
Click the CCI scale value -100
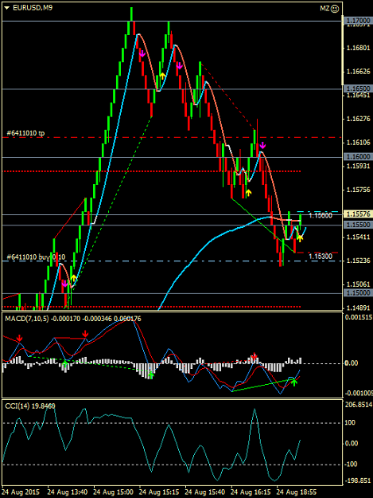352,464
